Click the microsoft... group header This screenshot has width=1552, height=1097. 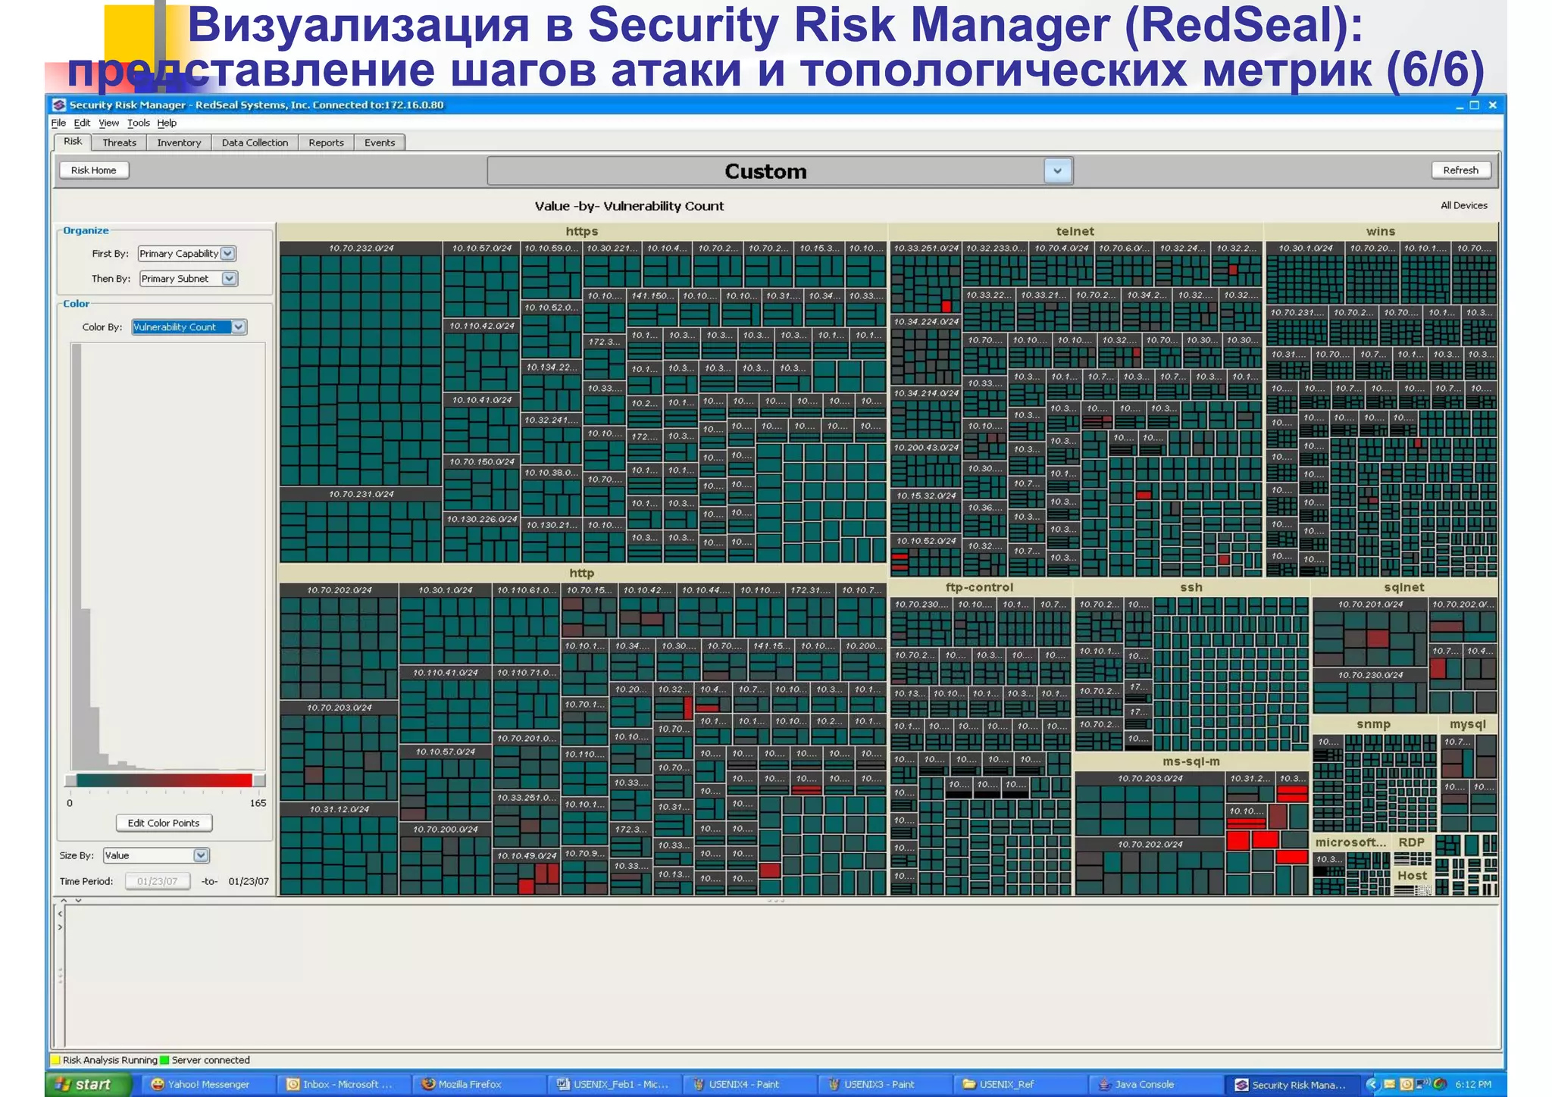pyautogui.click(x=1351, y=843)
